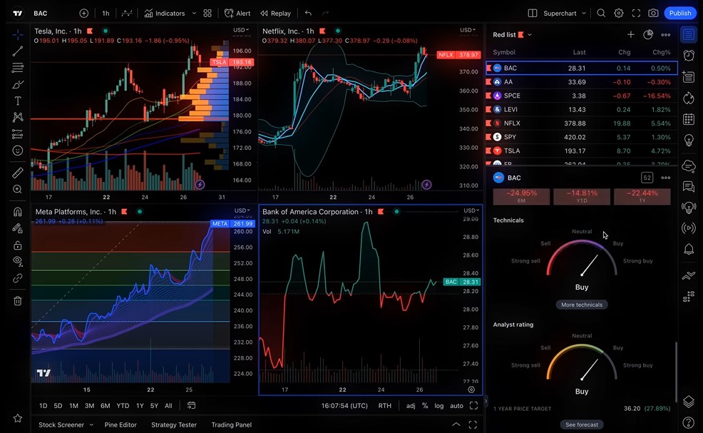Screen dimensions: 703x433
Task: Click the Publish button
Action: pos(679,12)
